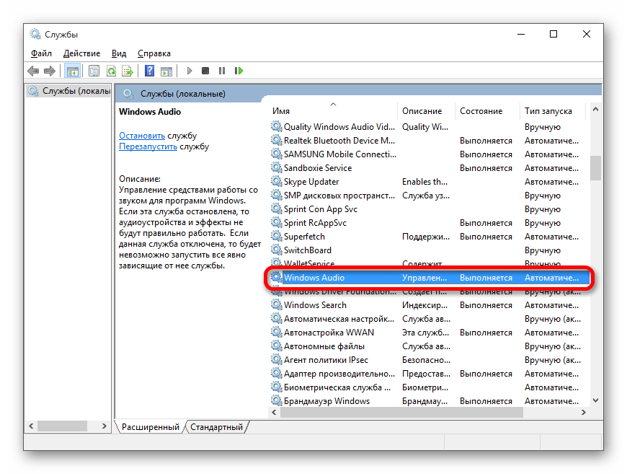This screenshot has height=474, width=627.
Task: Click the Forward arrow toolbar icon
Action: tap(50, 71)
